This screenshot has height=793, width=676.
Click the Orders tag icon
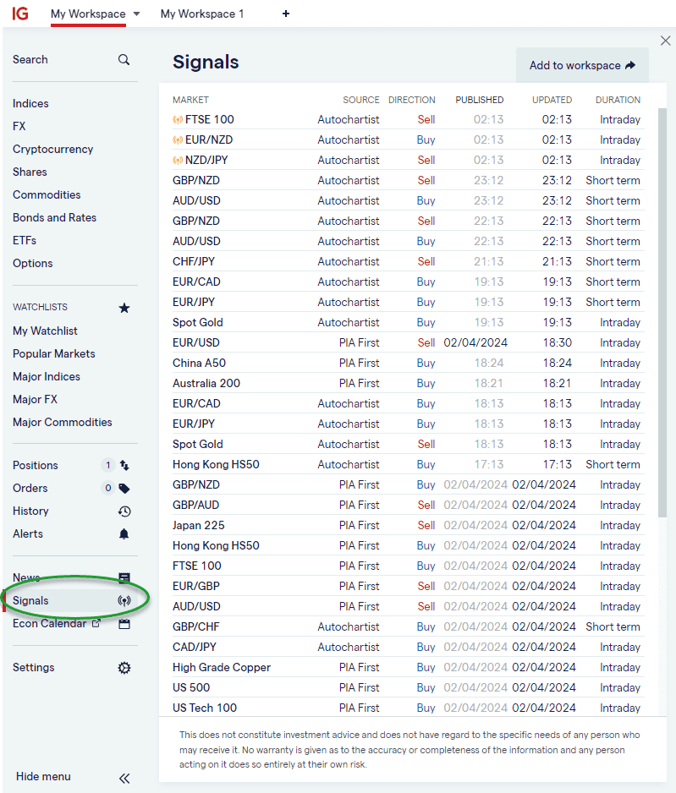(124, 488)
